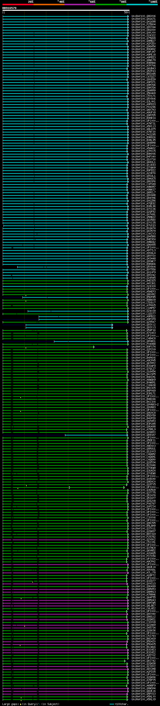Open hit UniRef100_O81930
The image size is (160, 706).
coord(143,30)
